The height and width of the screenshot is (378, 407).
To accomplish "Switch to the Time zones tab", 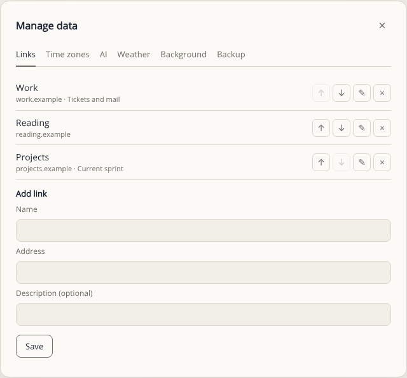I will (67, 55).
